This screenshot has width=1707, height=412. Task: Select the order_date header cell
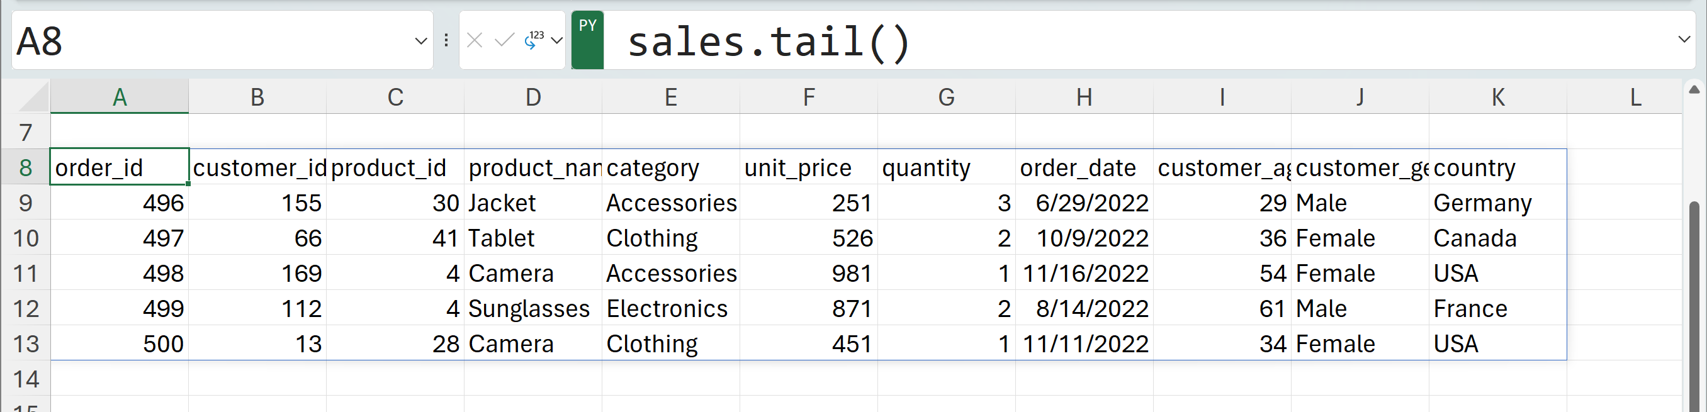point(1083,168)
